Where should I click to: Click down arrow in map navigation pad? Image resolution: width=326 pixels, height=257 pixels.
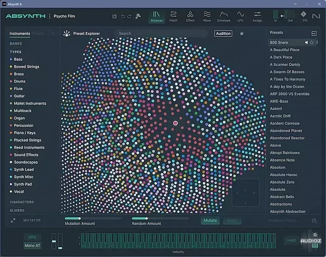pos(245,203)
